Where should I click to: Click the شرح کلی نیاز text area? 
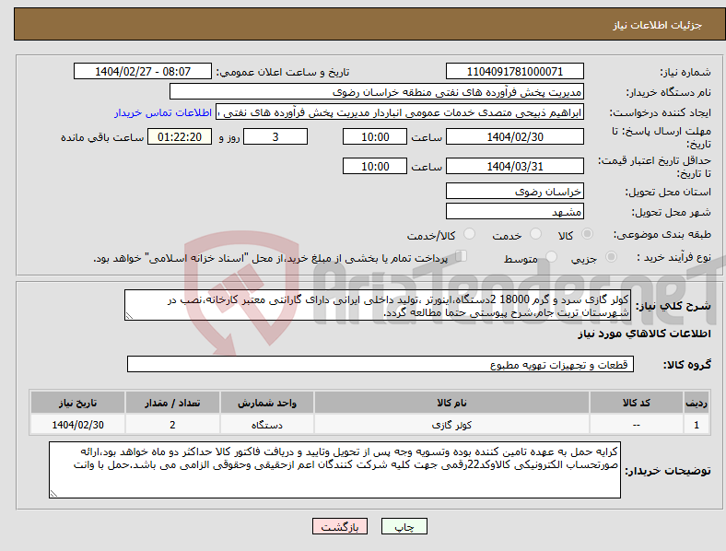pyautogui.click(x=378, y=305)
